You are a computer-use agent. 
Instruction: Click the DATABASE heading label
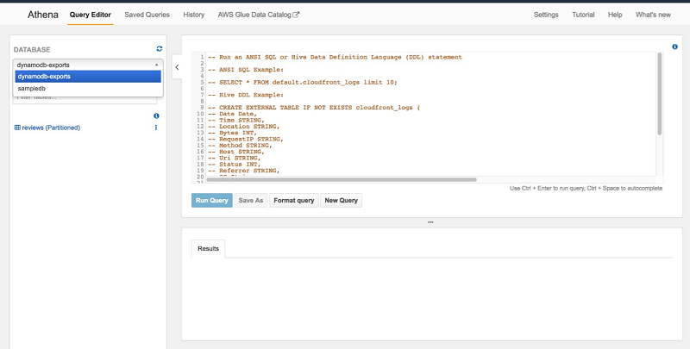(32, 50)
